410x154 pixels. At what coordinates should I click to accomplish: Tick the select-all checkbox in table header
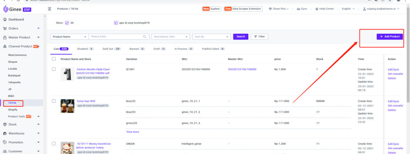click(54, 59)
